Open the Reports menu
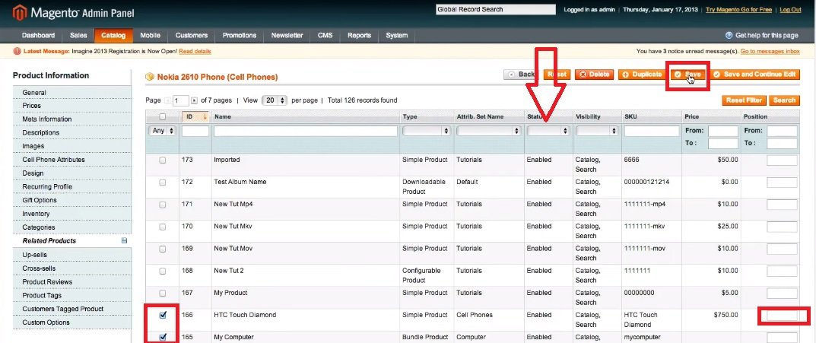Viewport: 816px width, 343px height. click(359, 36)
